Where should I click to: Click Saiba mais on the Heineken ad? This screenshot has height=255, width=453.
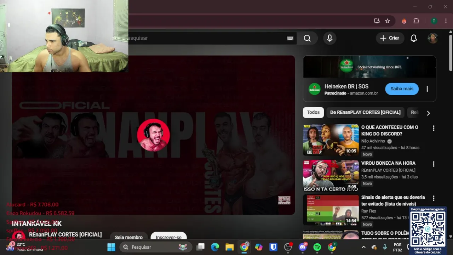click(402, 89)
